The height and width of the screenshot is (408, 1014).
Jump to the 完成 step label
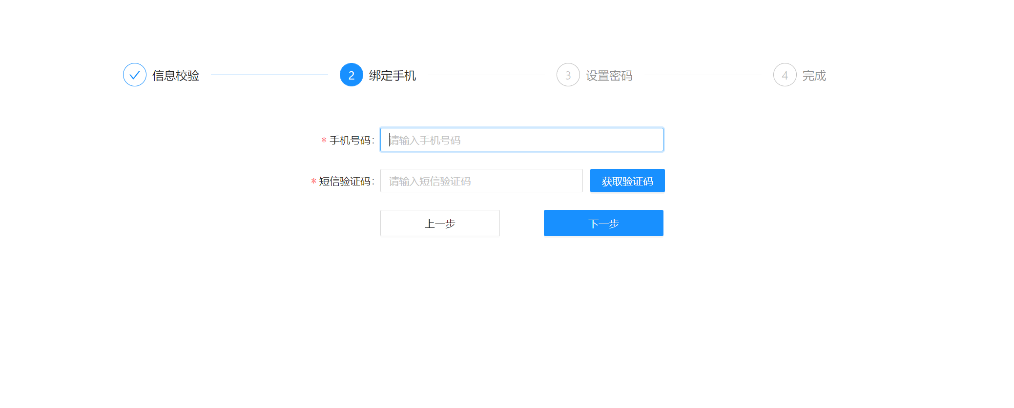pyautogui.click(x=814, y=76)
